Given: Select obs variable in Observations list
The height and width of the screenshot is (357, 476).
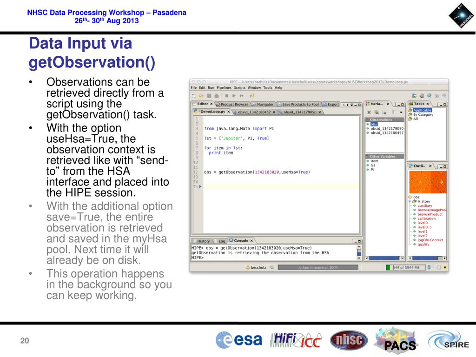Looking at the screenshot, I should 374,124.
